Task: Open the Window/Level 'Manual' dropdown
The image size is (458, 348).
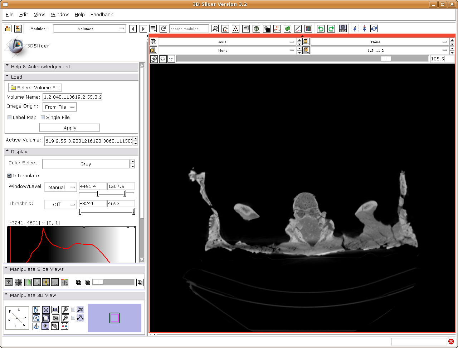Action: click(x=60, y=187)
